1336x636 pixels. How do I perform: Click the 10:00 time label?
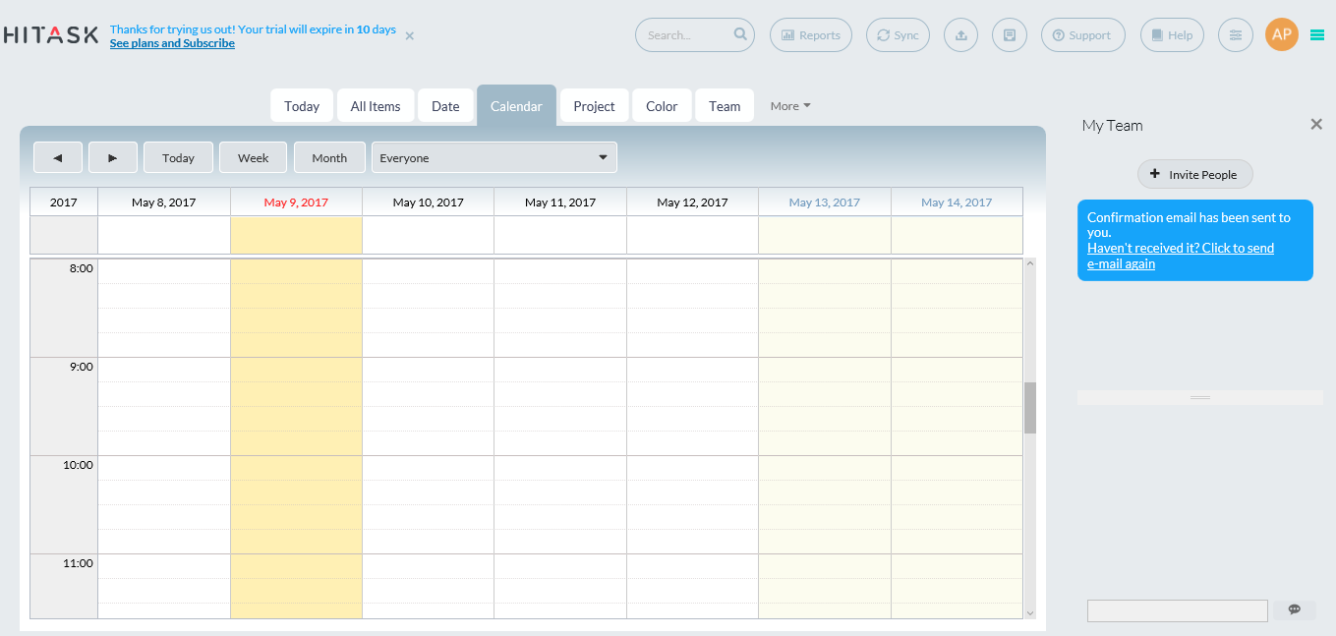tap(79, 465)
